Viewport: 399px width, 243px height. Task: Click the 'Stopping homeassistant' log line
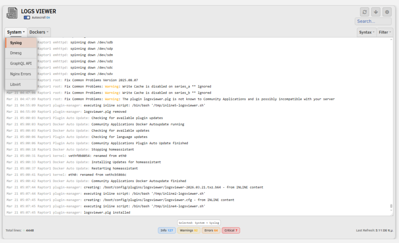(70, 149)
